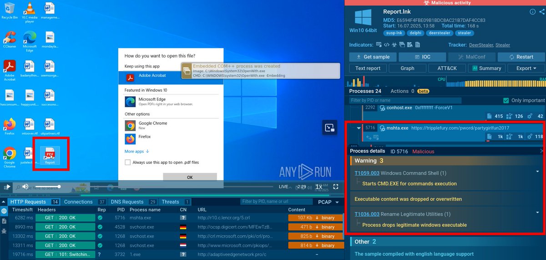The width and height of the screenshot is (546, 260).
Task: Open the network globe icon in bottom sidebar
Action: [x=4, y=211]
